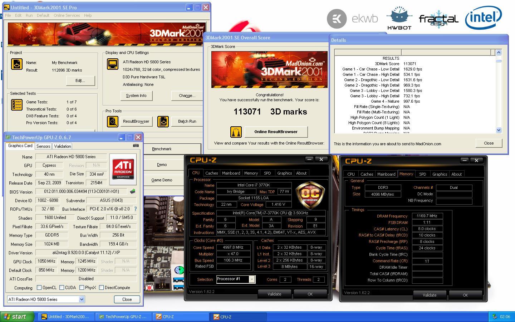
Task: Open the Graphics tab in the right CPU-Z window
Action: [x=440, y=174]
